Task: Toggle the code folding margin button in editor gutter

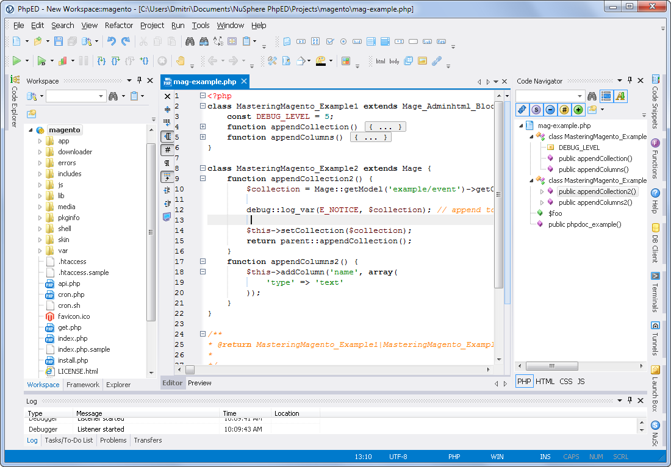Action: click(x=167, y=137)
